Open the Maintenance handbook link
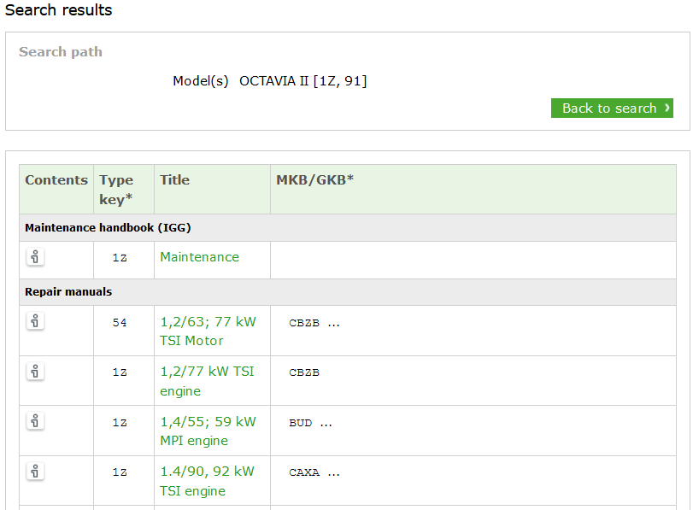693x510 pixels. [199, 257]
